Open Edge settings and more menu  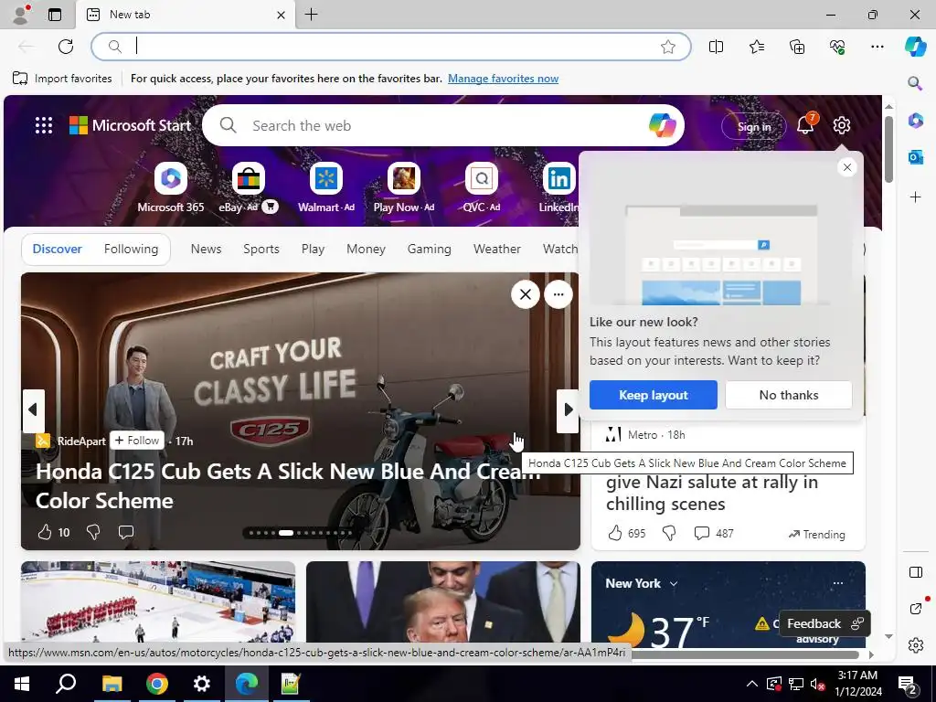tap(877, 47)
